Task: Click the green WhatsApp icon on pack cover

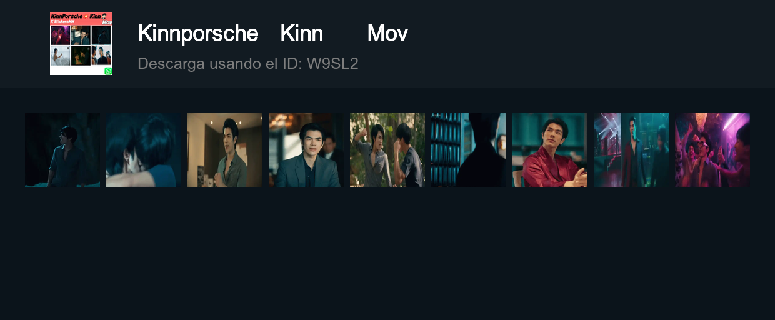Action: (108, 71)
